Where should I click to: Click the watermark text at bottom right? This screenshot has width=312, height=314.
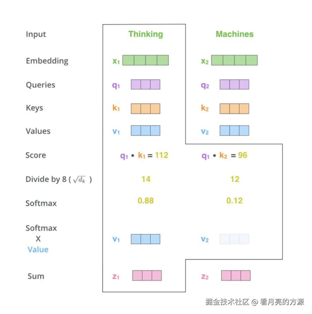click(255, 302)
